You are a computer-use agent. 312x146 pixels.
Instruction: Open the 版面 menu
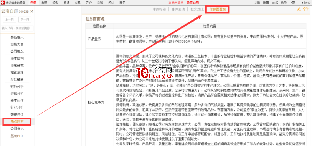tap(266, 3)
